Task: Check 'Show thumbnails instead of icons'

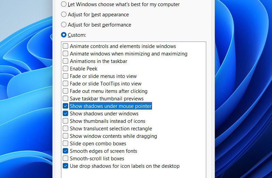Action: click(65, 121)
